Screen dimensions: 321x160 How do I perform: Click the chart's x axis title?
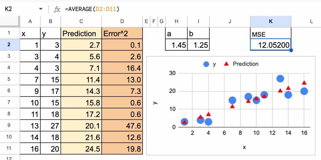[244, 147]
